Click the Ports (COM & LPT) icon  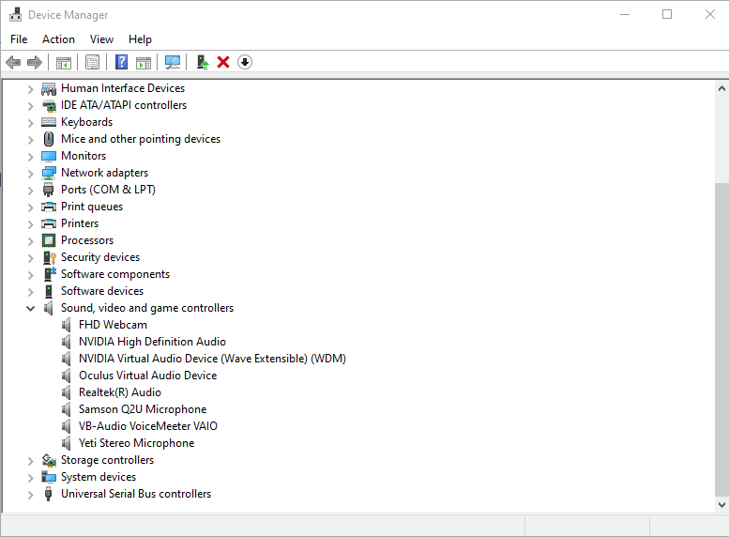click(49, 190)
